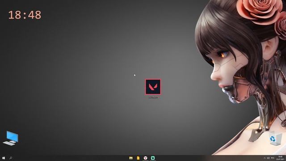Open the Valorant desktop shortcut
The image size is (286, 161).
[x=153, y=87]
